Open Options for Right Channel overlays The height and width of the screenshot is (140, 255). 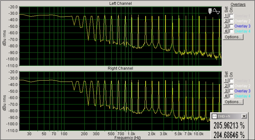(233, 102)
